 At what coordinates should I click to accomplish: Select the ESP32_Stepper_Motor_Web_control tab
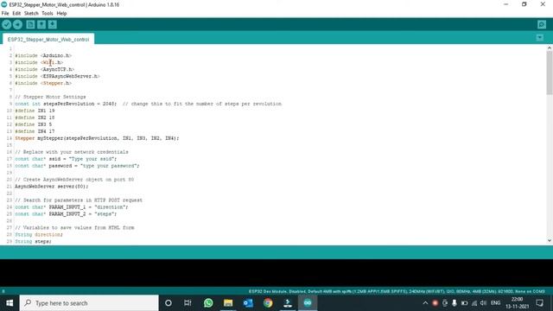(x=48, y=39)
